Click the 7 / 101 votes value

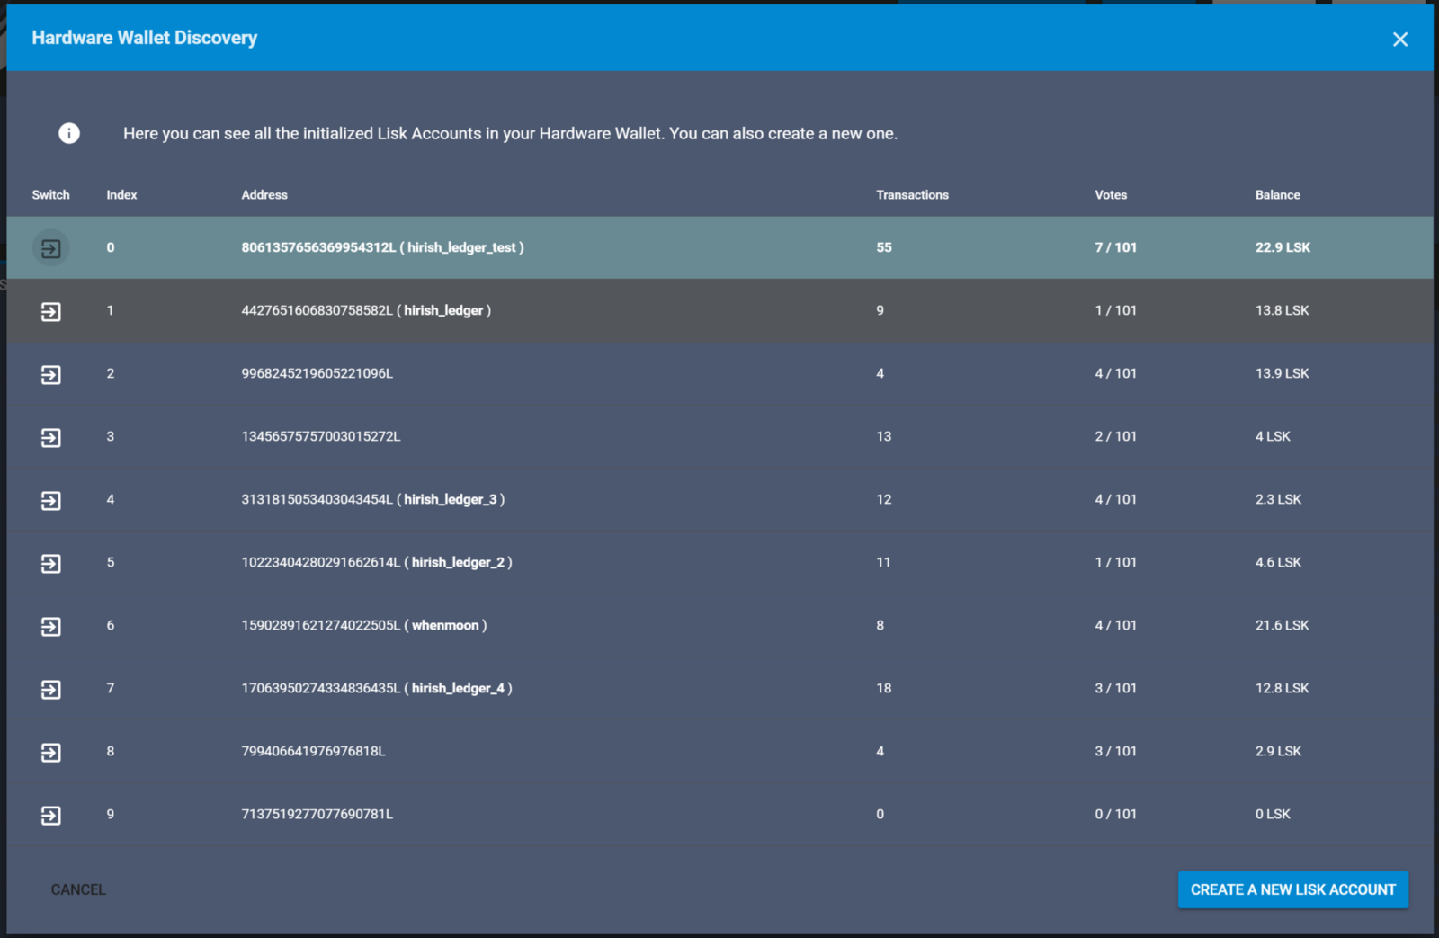click(x=1115, y=247)
